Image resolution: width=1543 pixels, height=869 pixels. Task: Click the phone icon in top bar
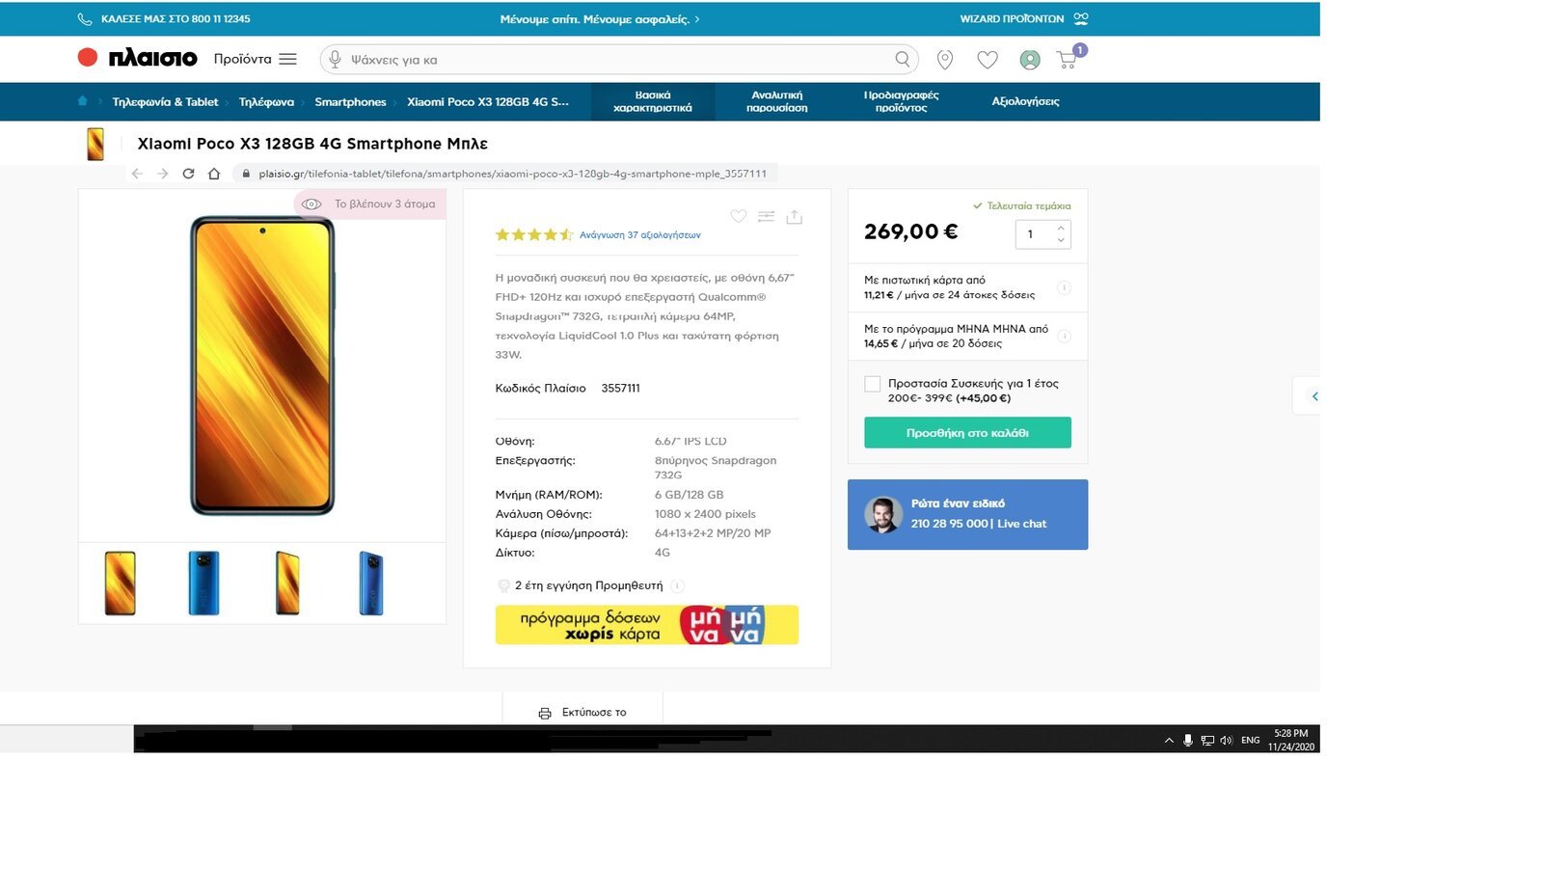tap(85, 19)
